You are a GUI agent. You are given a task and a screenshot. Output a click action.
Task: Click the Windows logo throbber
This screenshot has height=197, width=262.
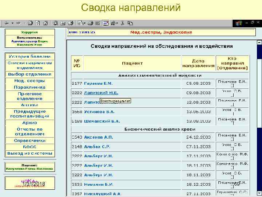[x=239, y=23]
